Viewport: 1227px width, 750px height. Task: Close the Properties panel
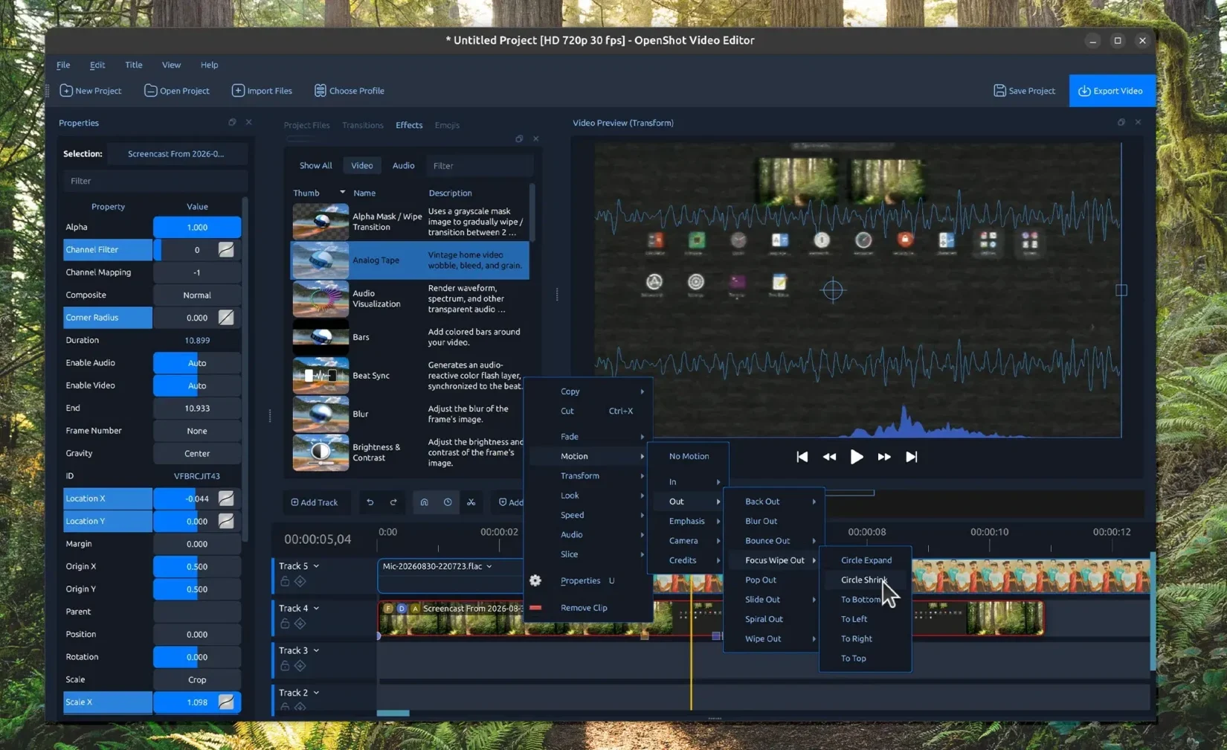tap(249, 122)
